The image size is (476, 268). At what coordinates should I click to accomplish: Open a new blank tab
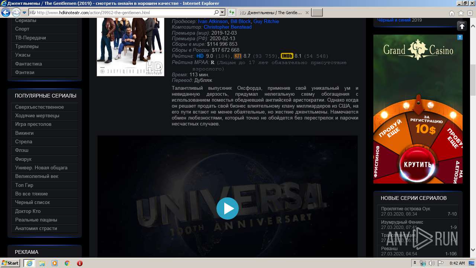point(317,13)
